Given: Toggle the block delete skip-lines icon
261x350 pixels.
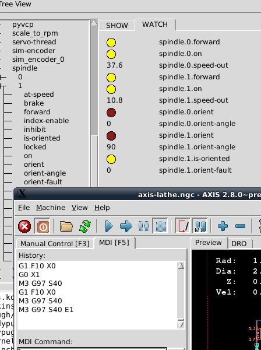Looking at the screenshot, I should tap(183, 226).
